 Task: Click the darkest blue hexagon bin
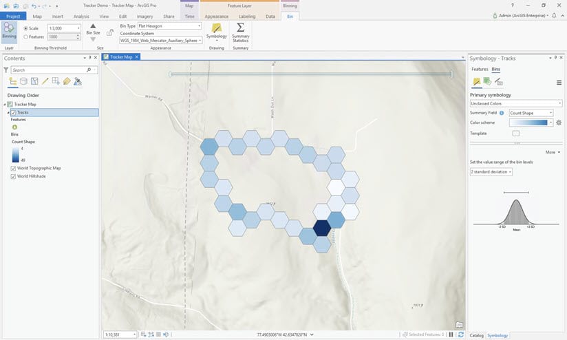pos(322,228)
